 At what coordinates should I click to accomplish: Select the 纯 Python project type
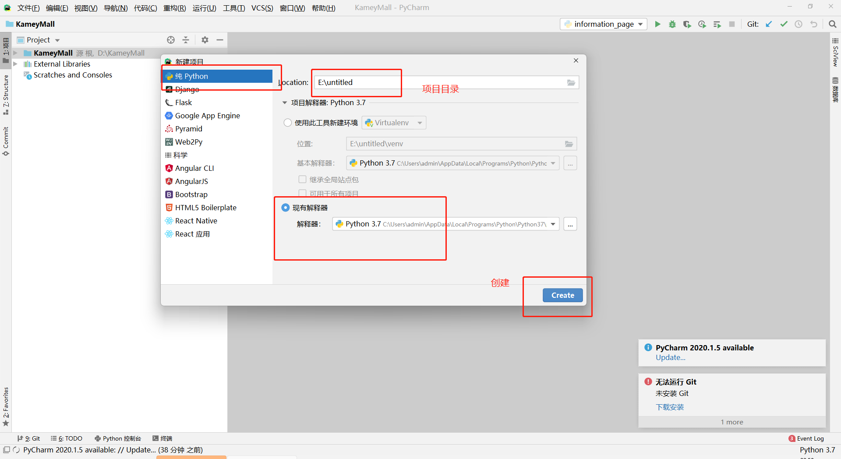point(218,76)
